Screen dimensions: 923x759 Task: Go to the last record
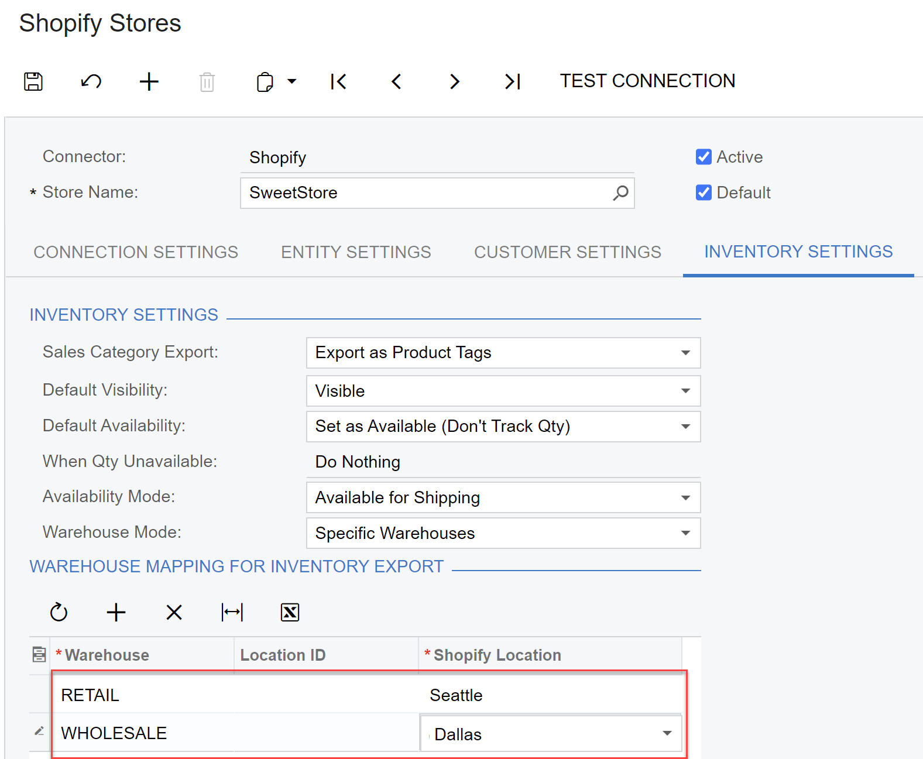click(x=513, y=81)
